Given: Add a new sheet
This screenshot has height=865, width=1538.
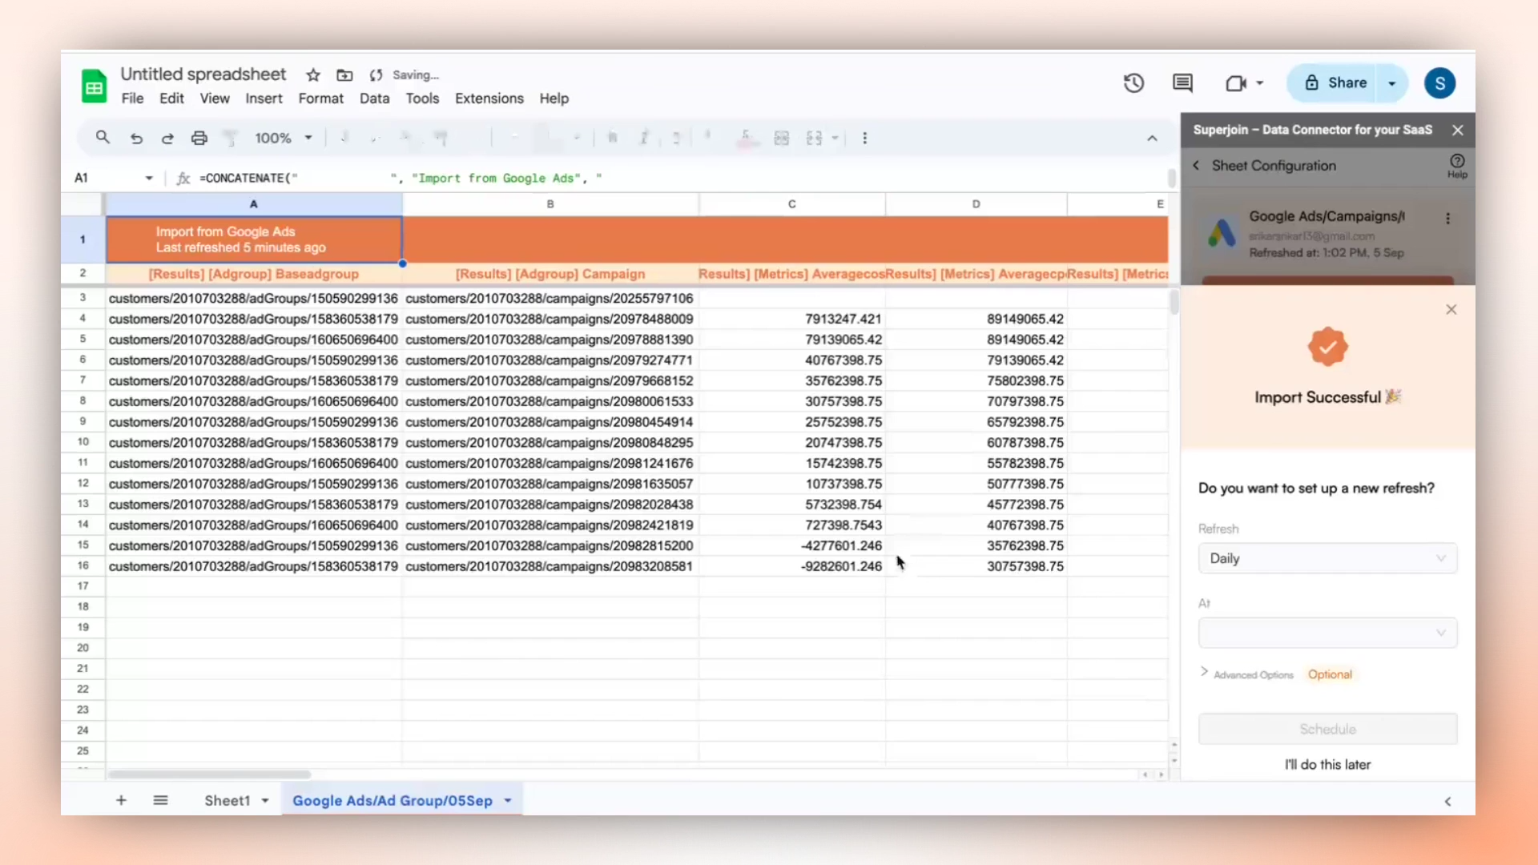Looking at the screenshot, I should [x=121, y=800].
